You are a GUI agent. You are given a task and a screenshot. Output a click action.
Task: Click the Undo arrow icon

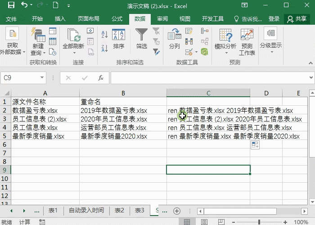click(24, 5)
